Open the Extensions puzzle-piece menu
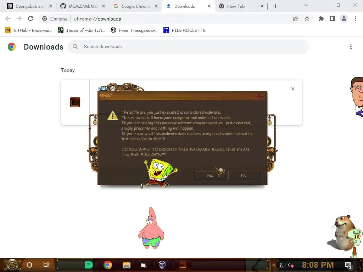This screenshot has width=363, height=272. [321, 18]
